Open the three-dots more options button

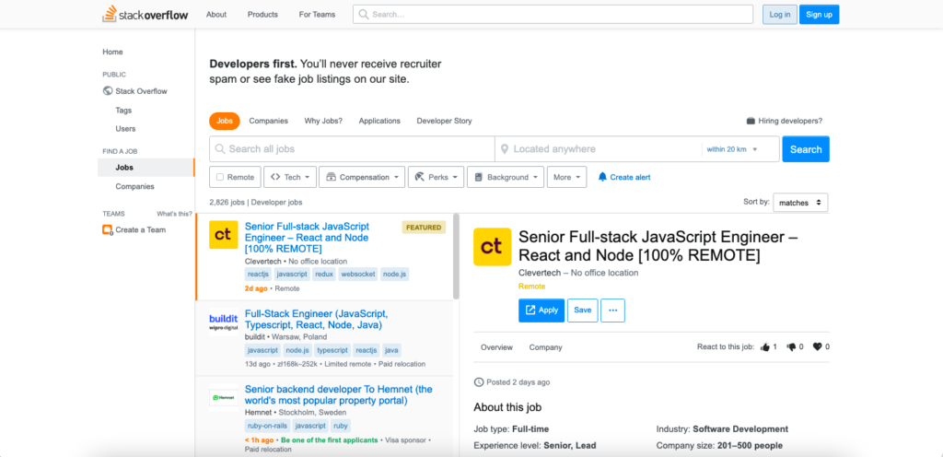pyautogui.click(x=612, y=311)
